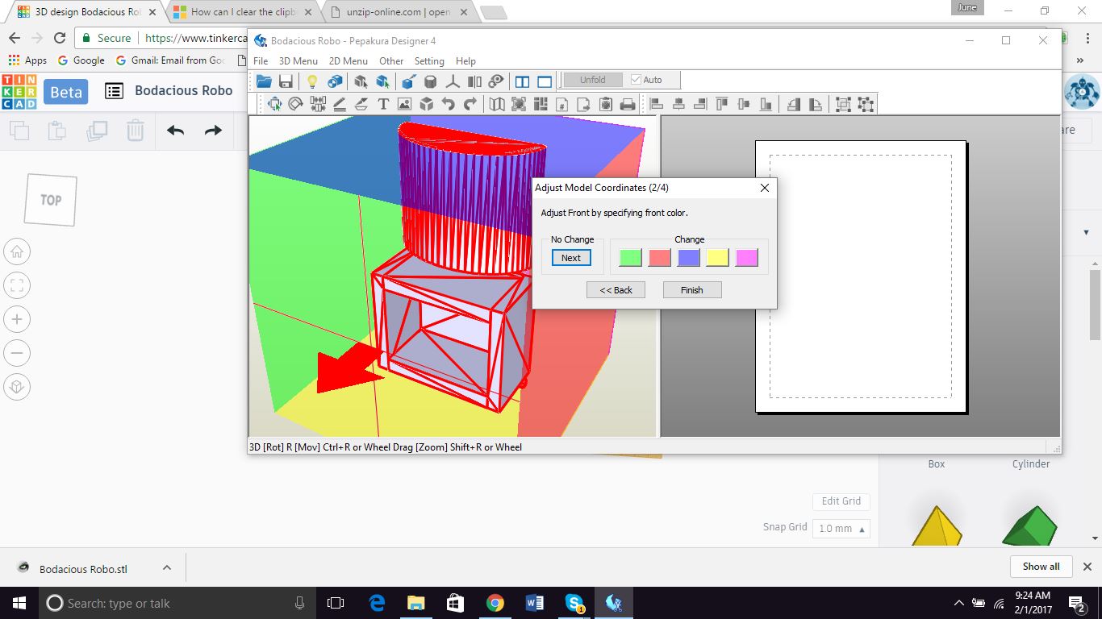
Task: Click Bodacious Robo design title in Tinkercad
Action: tap(184, 91)
